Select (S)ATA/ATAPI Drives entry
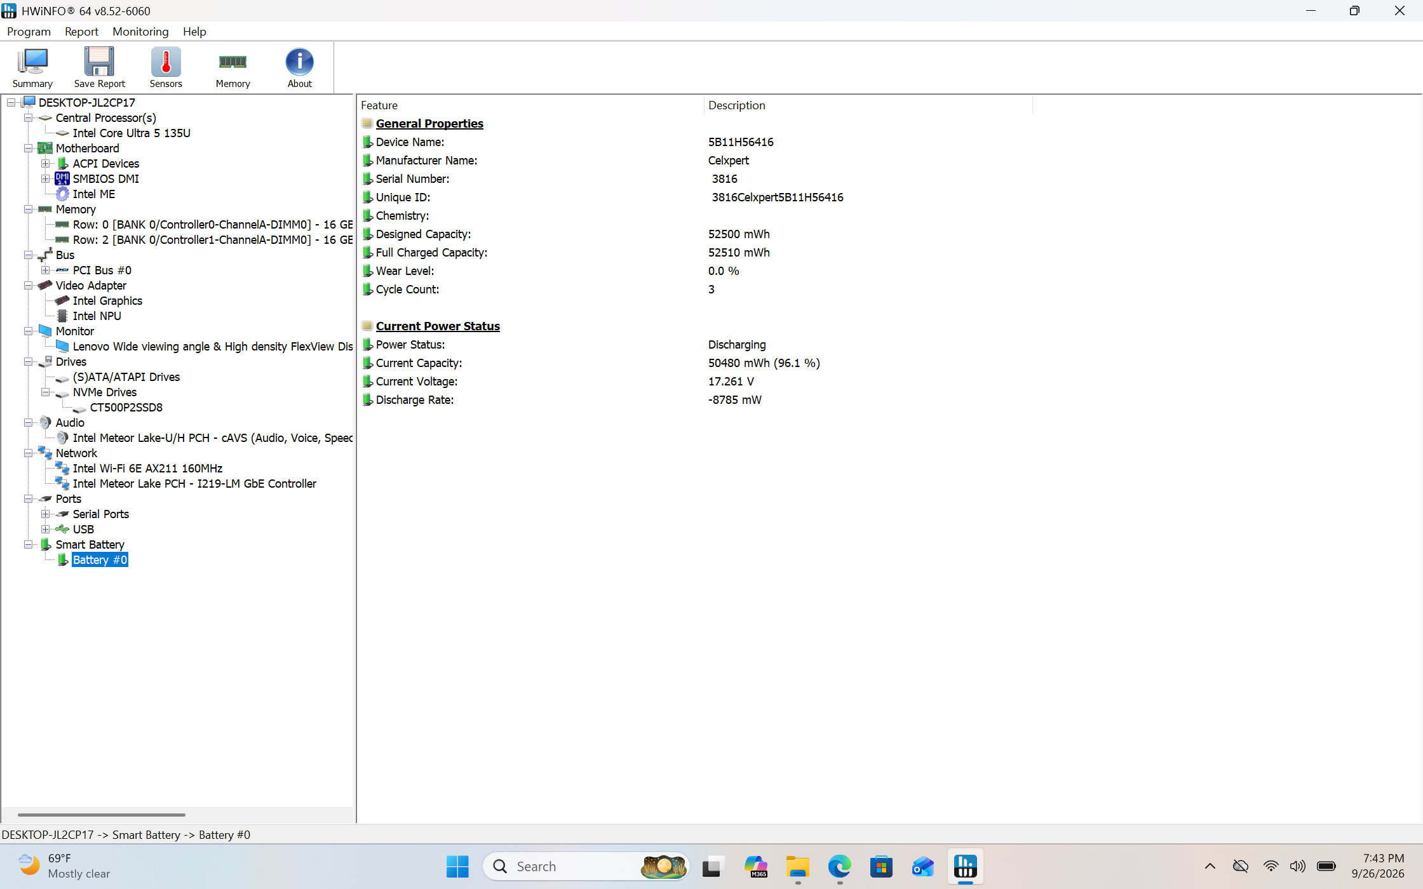 pos(126,377)
